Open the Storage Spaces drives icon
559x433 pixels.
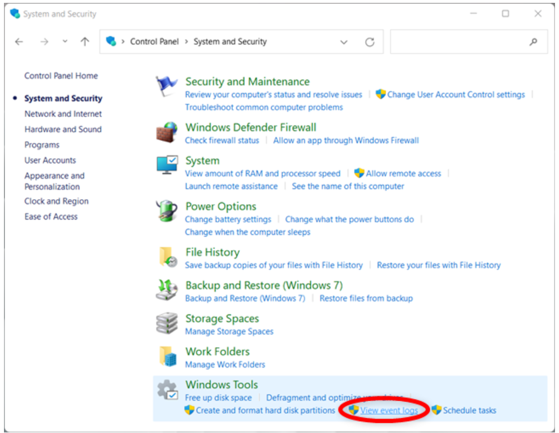(167, 323)
